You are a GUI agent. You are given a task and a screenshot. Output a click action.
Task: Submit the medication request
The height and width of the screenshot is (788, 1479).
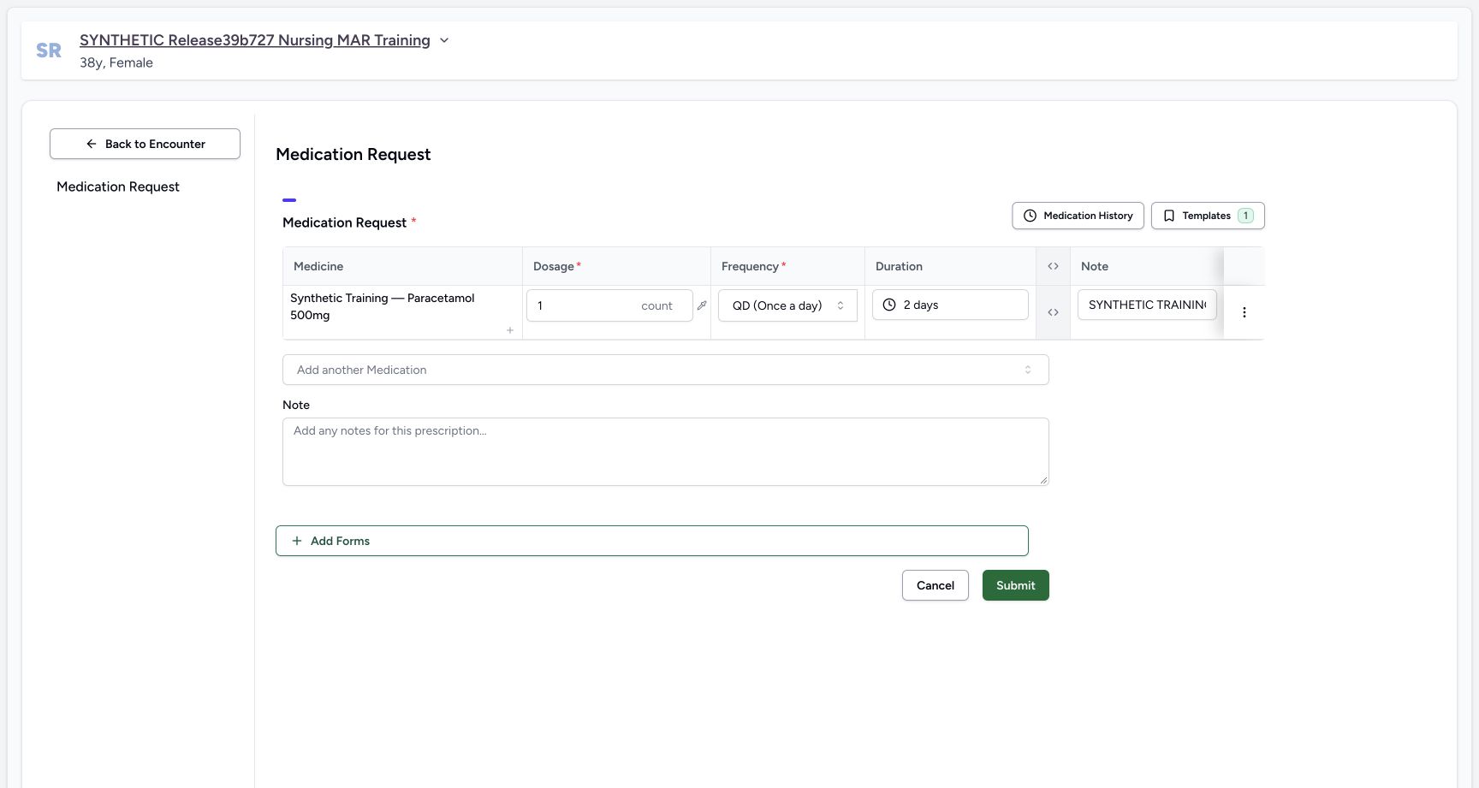[1016, 585]
